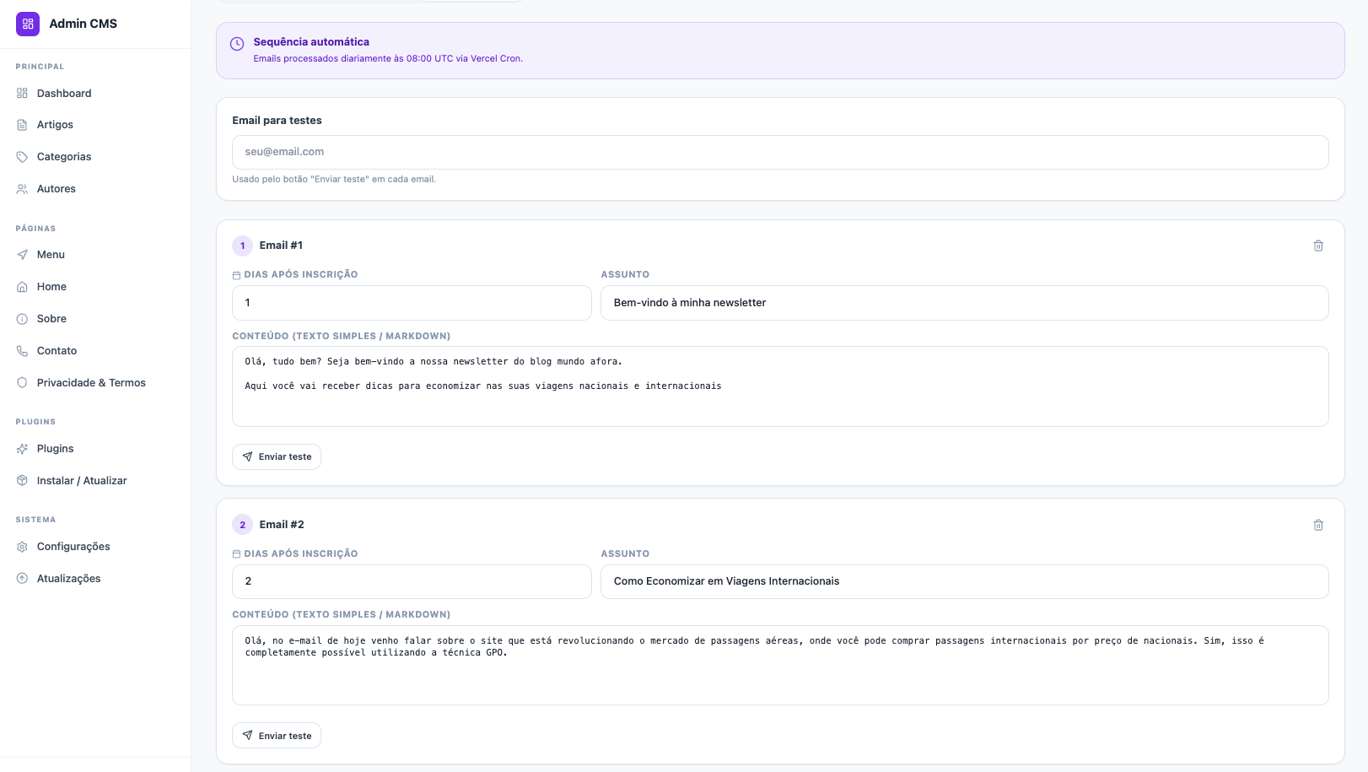Image resolution: width=1368 pixels, height=772 pixels.
Task: Click the Admin CMS title
Action: 83,24
